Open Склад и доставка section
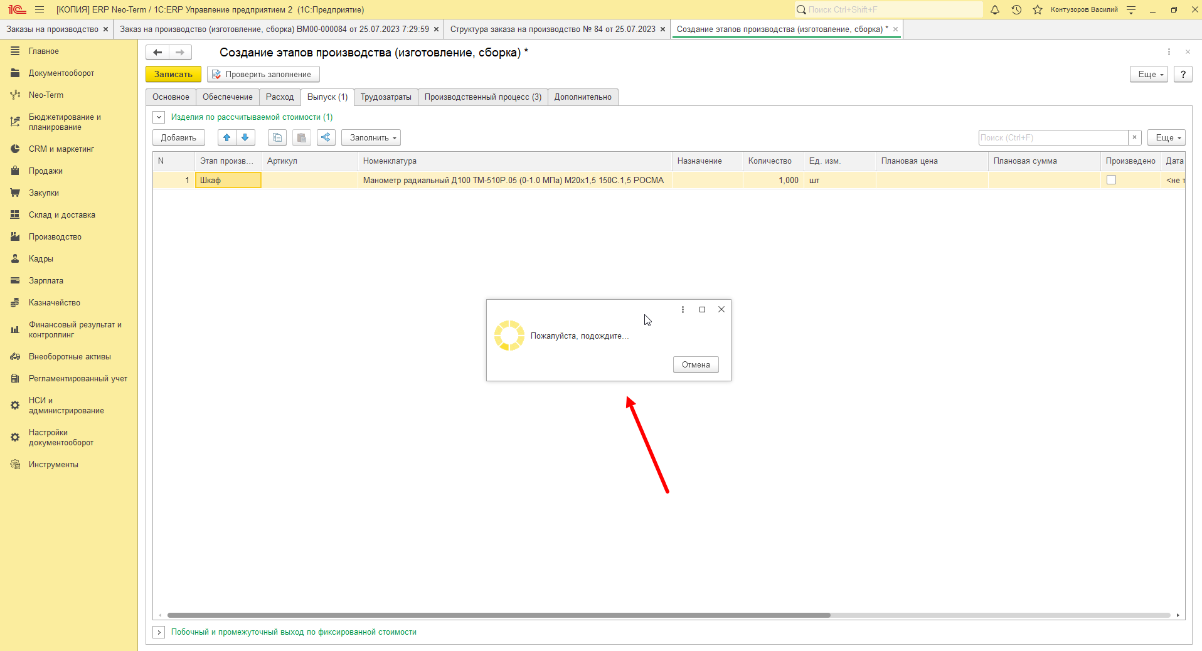Screen dimensions: 1202x651 coord(62,214)
